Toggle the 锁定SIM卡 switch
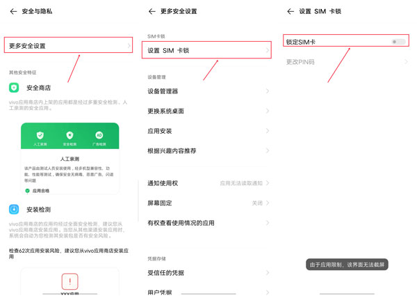This screenshot has width=417, height=296. [x=398, y=42]
